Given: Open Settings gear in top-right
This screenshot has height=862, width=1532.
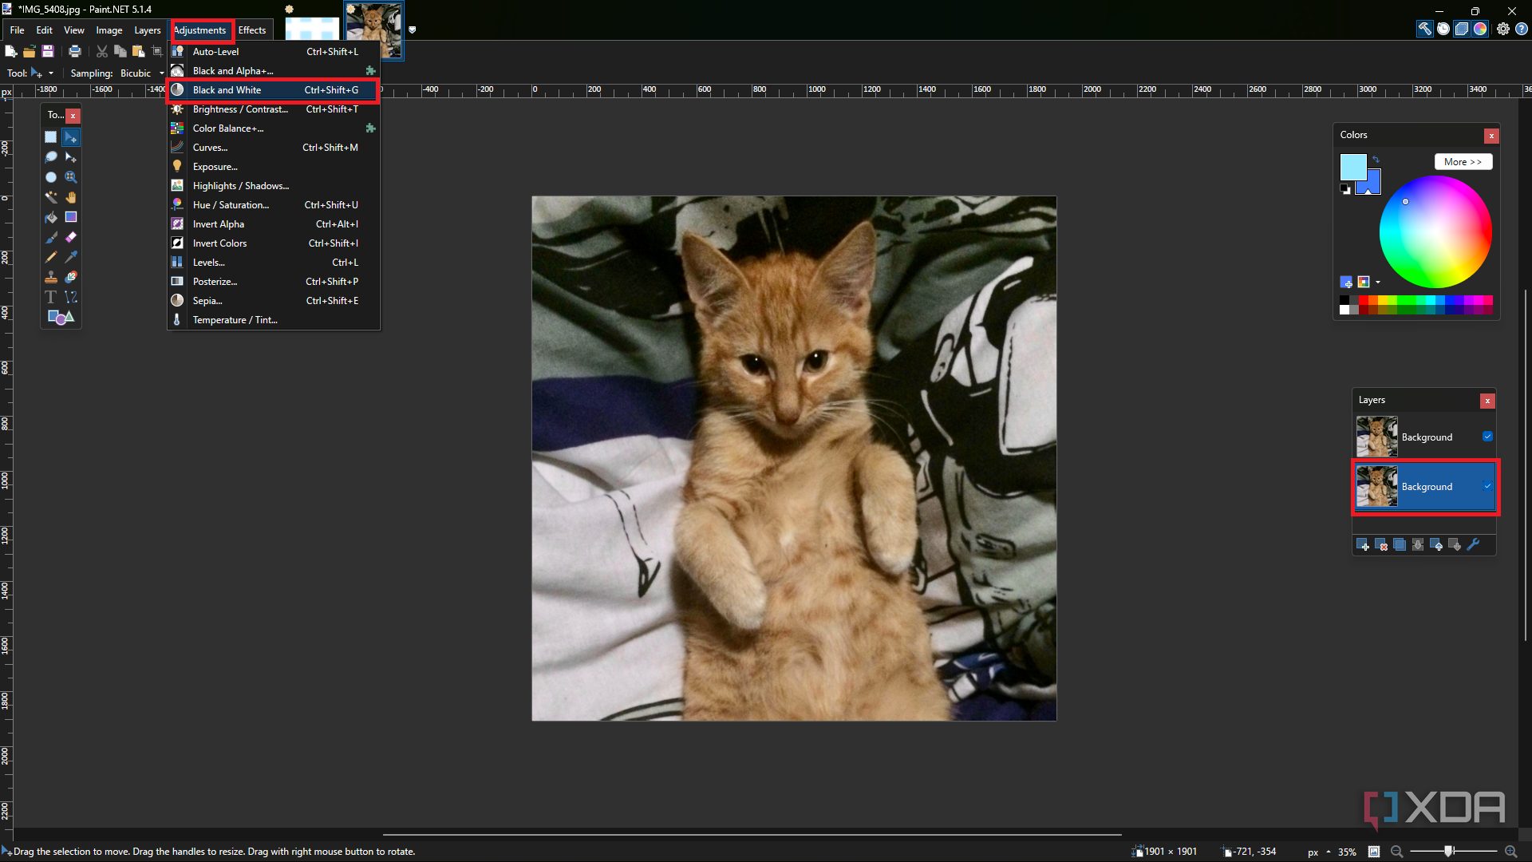Looking at the screenshot, I should coord(1503,29).
